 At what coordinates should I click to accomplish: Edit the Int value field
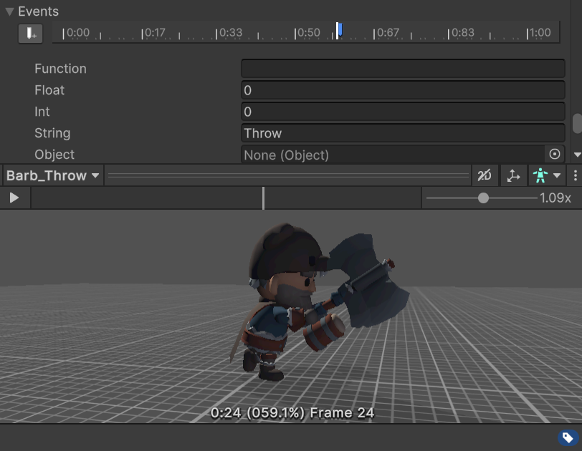pos(403,112)
